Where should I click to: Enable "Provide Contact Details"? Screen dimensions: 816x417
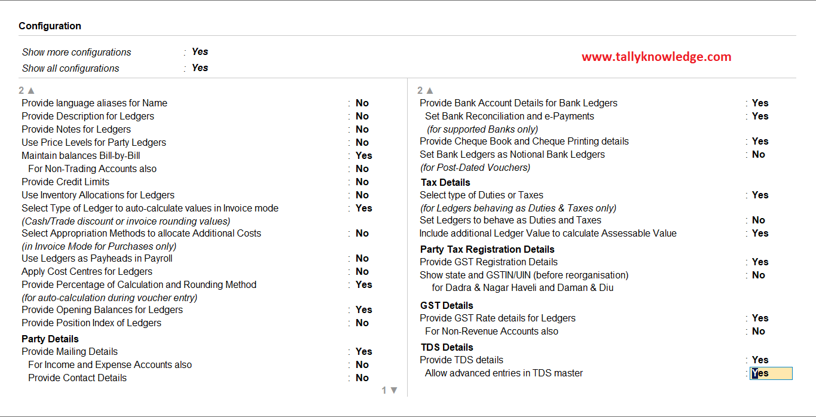tap(362, 378)
